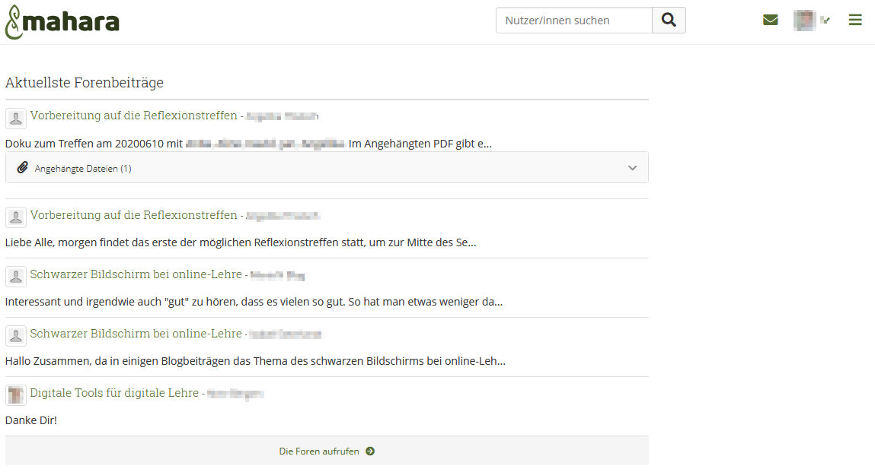The image size is (875, 472).
Task: Click the avatar beside the Schwarzer Bildschirm post
Action: click(x=16, y=276)
